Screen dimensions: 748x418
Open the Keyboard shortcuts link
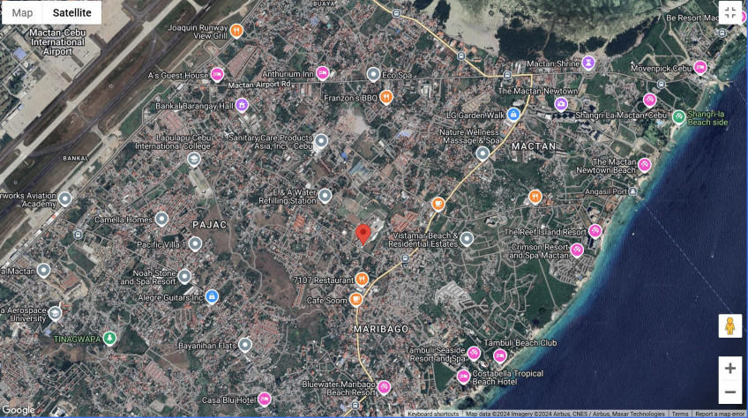click(x=433, y=414)
